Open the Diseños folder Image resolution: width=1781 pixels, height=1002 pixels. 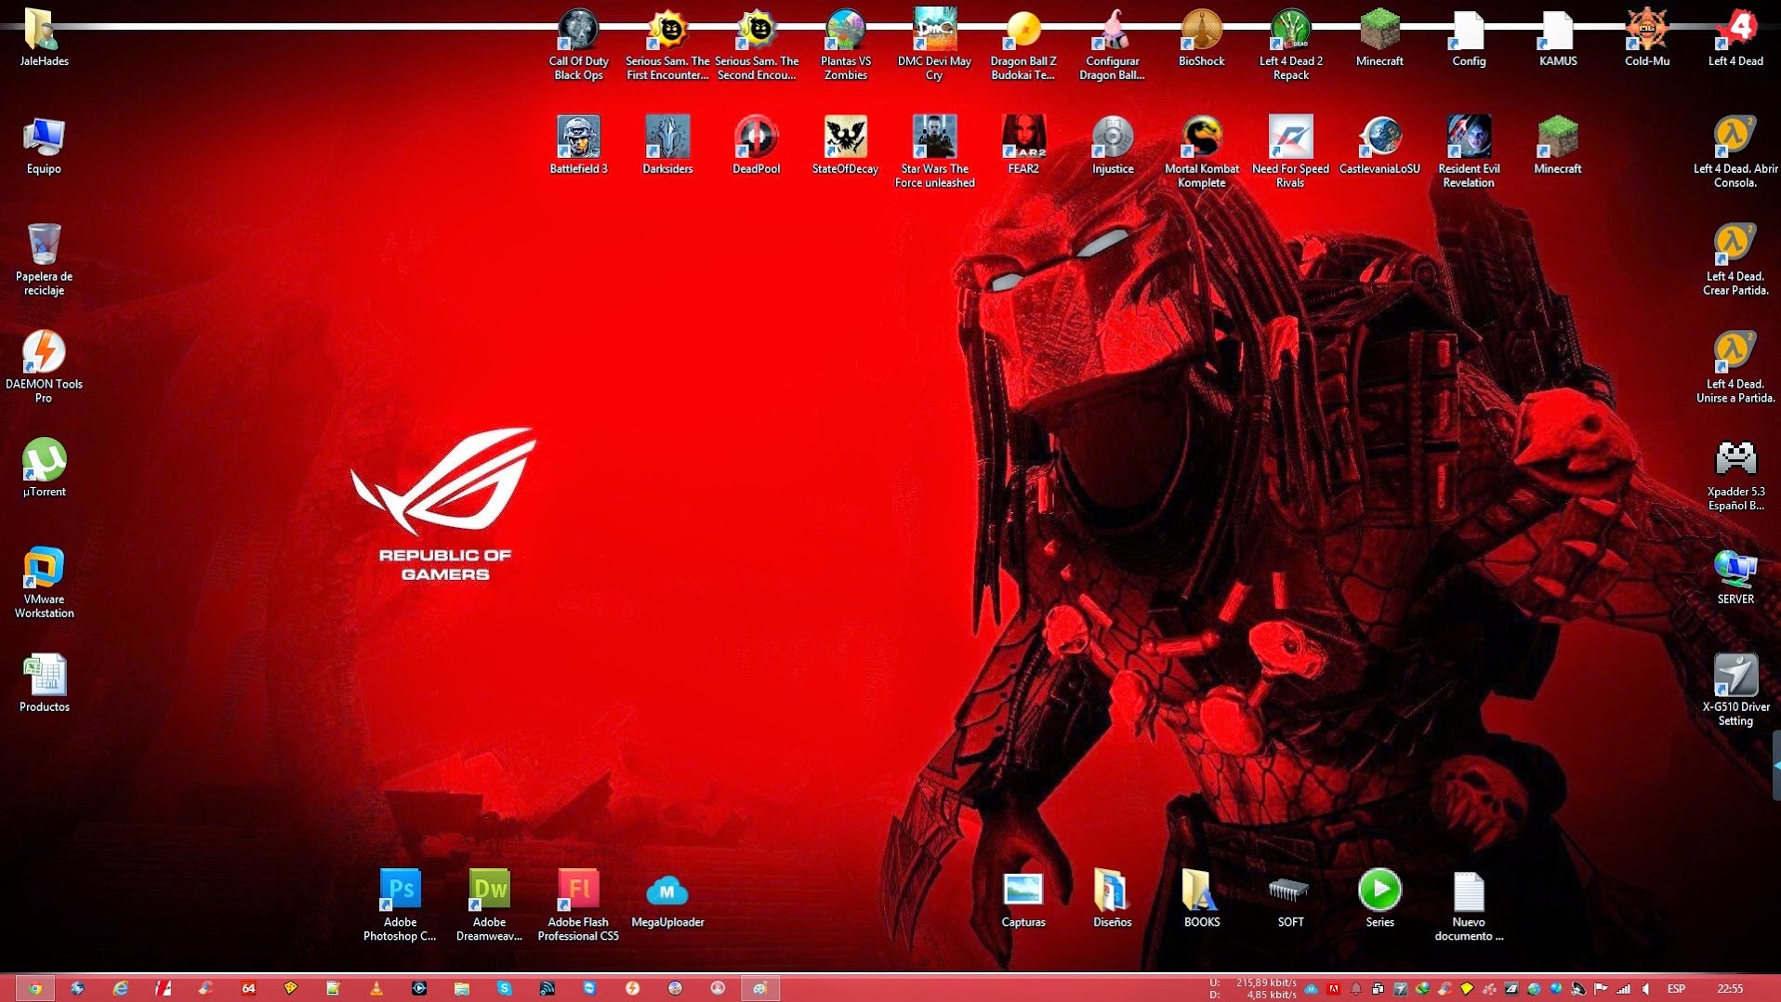click(1112, 899)
